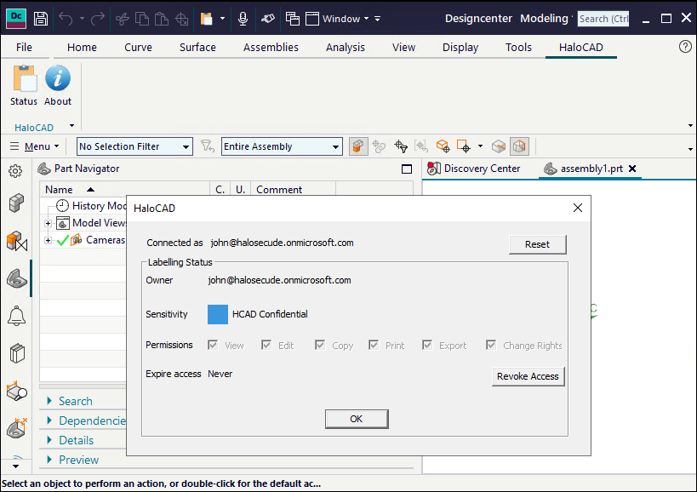Switch to the Analysis ribbon tab
Image resolution: width=697 pixels, height=492 pixels.
click(345, 47)
